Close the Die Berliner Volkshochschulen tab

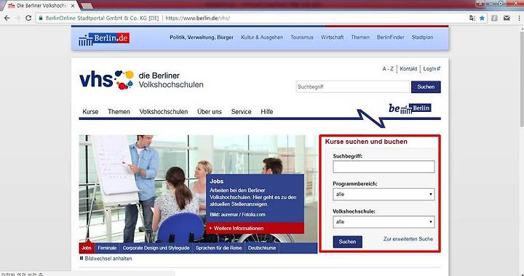click(73, 6)
